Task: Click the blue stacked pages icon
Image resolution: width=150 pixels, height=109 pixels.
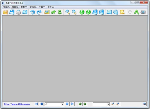Action: 115,12
